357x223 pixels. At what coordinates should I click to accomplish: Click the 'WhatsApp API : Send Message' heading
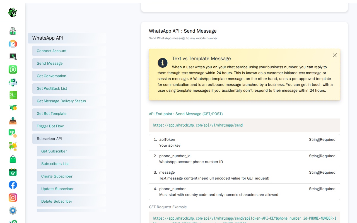pos(183,31)
